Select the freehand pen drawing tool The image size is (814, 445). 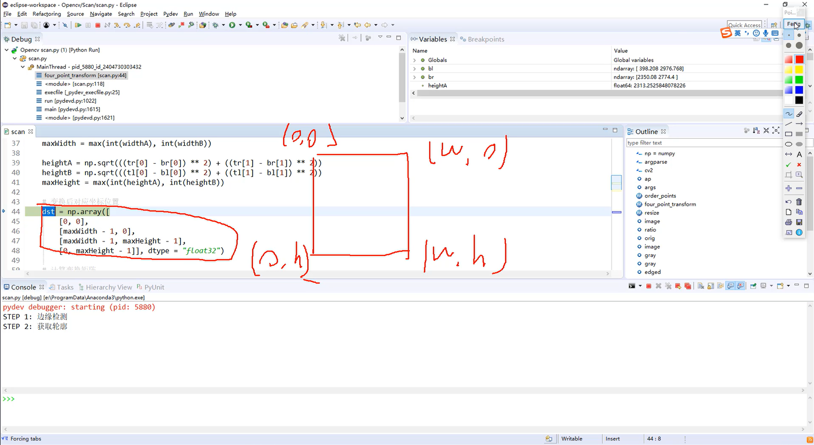(x=789, y=114)
